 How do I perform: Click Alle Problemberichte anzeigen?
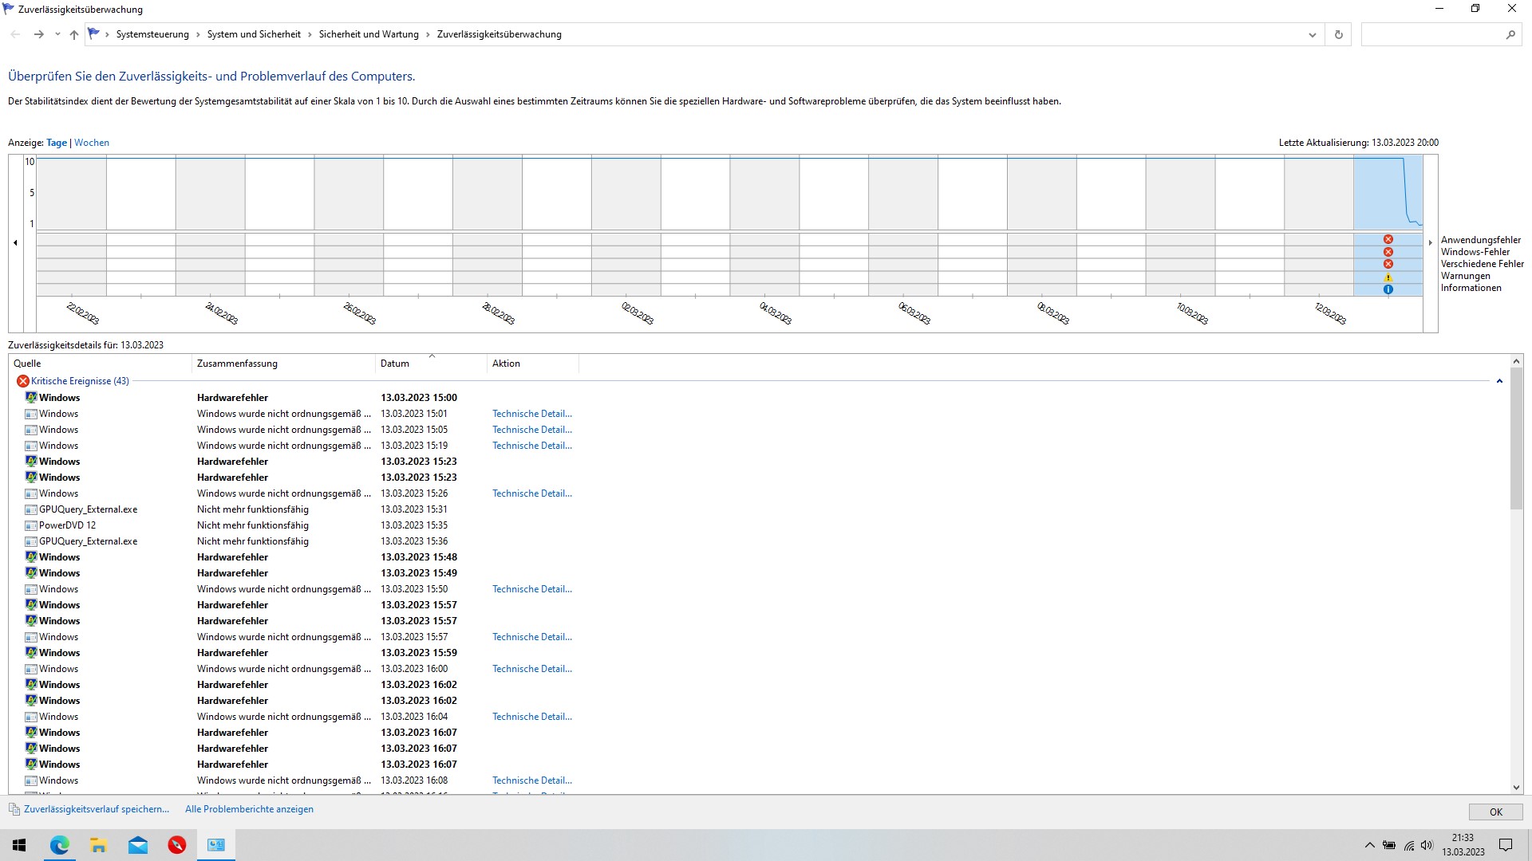pos(249,809)
